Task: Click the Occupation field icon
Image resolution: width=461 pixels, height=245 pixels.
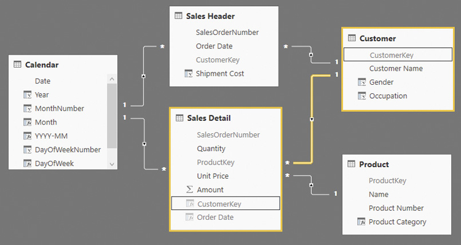Action: [362, 96]
